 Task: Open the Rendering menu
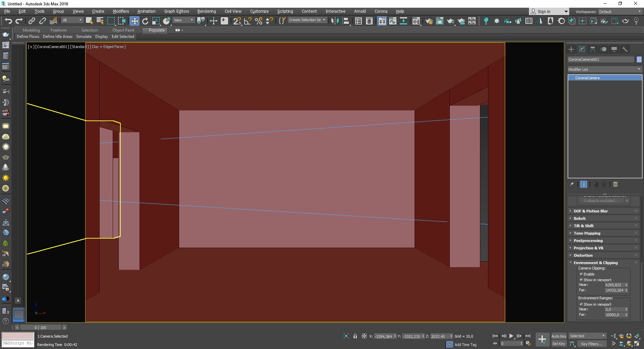click(206, 11)
